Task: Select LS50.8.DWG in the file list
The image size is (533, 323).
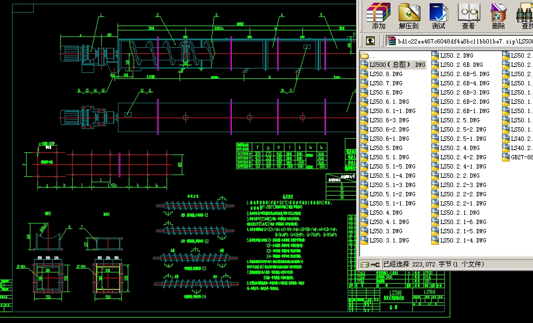Action: pos(386,74)
